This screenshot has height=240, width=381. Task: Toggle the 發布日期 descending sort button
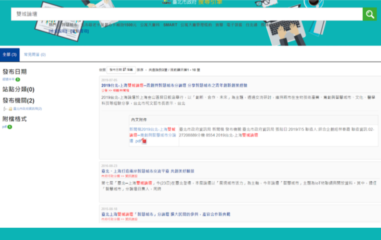(x=121, y=69)
